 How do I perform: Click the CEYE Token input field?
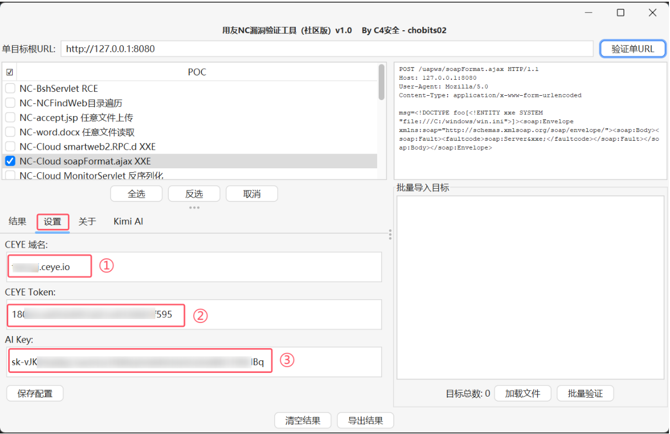click(x=194, y=315)
